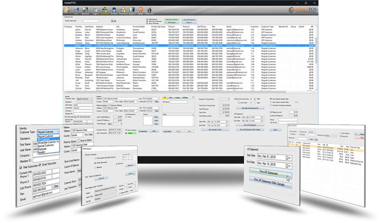Open the POS screen icon

click(x=76, y=11)
